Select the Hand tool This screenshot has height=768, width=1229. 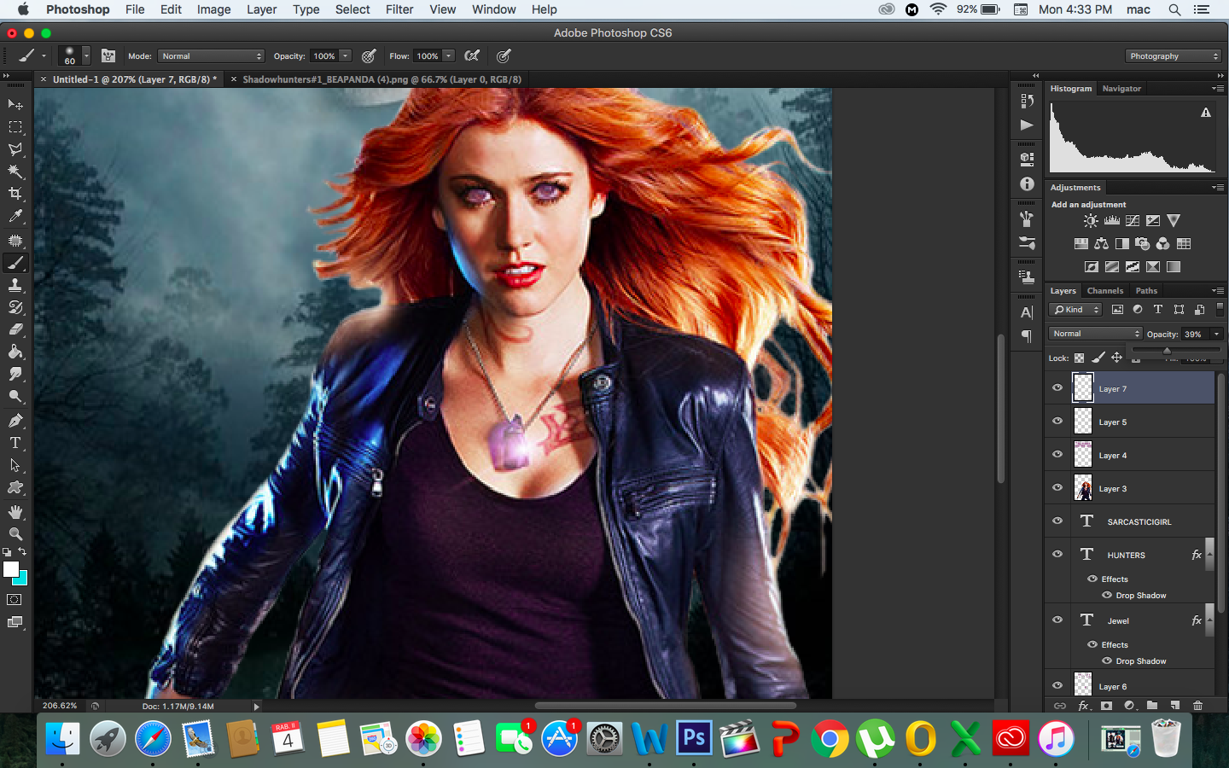(15, 512)
